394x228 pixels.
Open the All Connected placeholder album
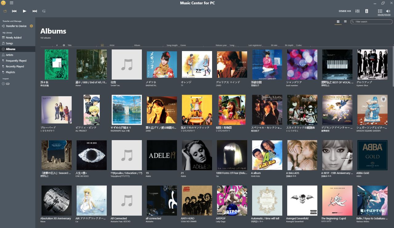click(127, 200)
